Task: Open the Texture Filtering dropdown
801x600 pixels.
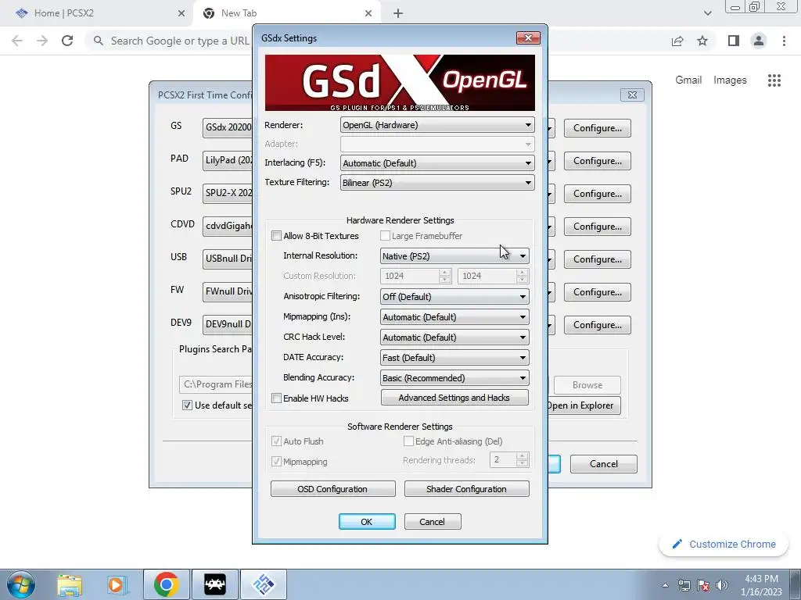Action: (x=437, y=183)
